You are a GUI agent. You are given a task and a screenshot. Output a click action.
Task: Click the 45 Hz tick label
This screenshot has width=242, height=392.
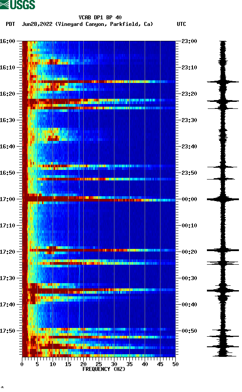160,364
